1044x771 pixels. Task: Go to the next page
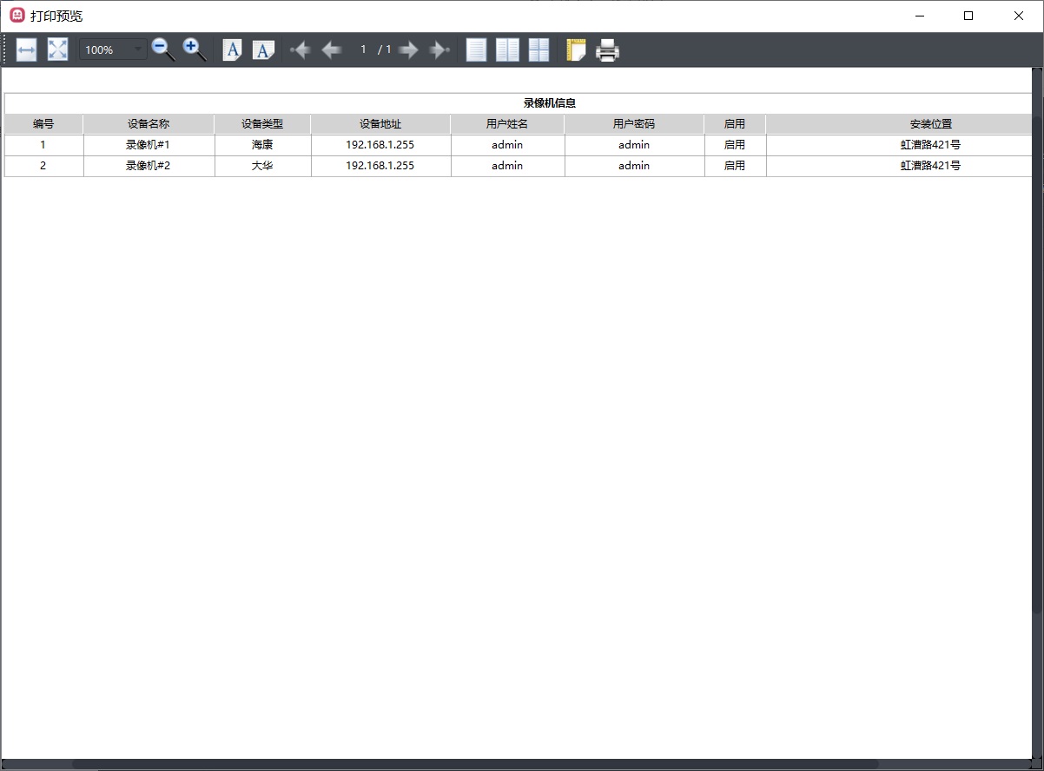(408, 50)
